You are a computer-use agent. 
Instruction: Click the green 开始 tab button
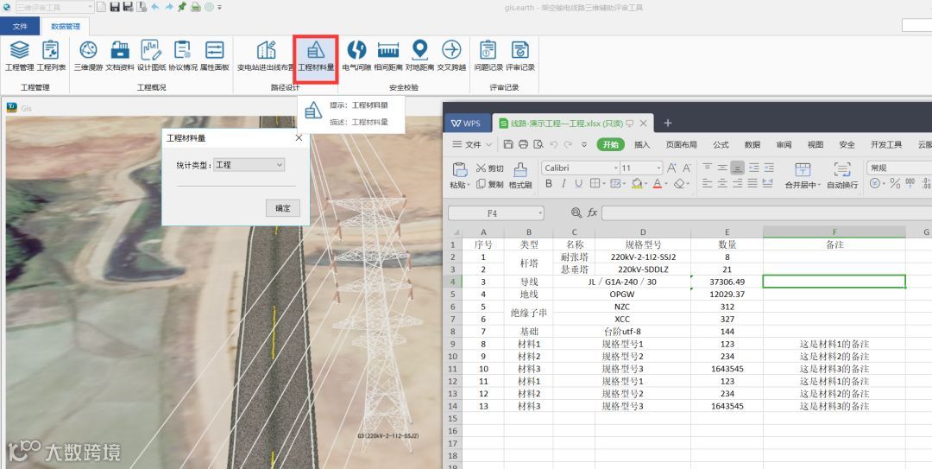(610, 144)
